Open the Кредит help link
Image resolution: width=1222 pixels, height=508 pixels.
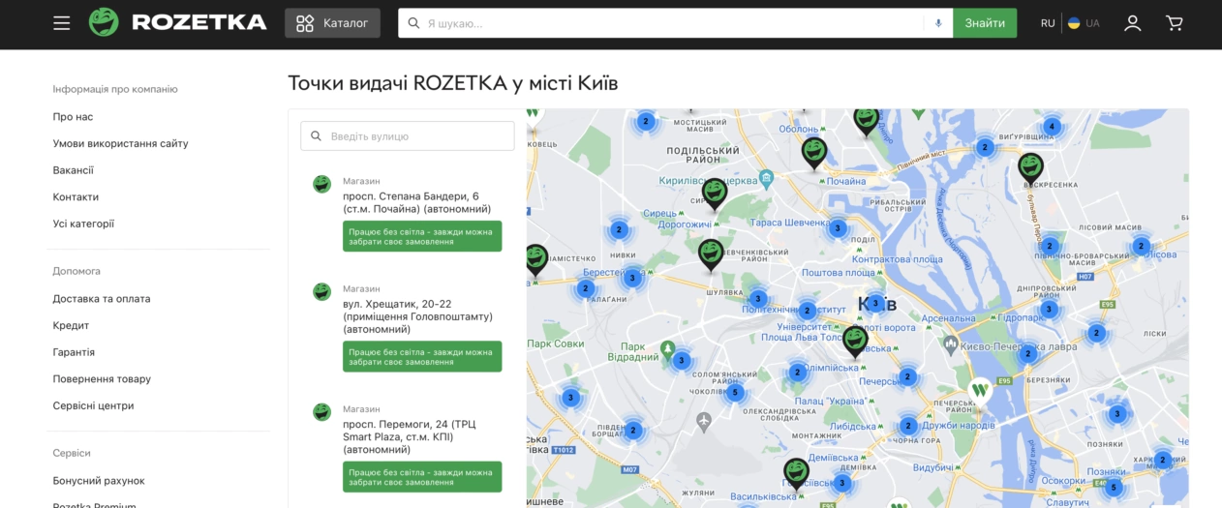[x=71, y=325]
